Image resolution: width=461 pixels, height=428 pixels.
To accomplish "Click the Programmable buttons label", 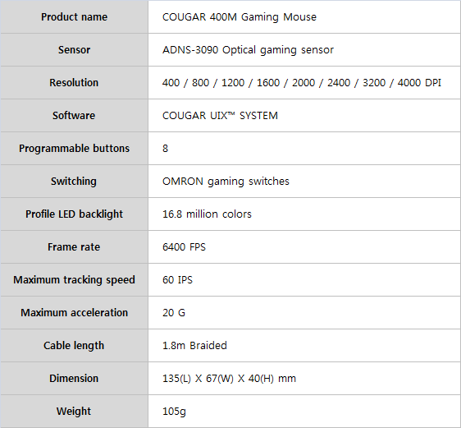I will tap(74, 149).
